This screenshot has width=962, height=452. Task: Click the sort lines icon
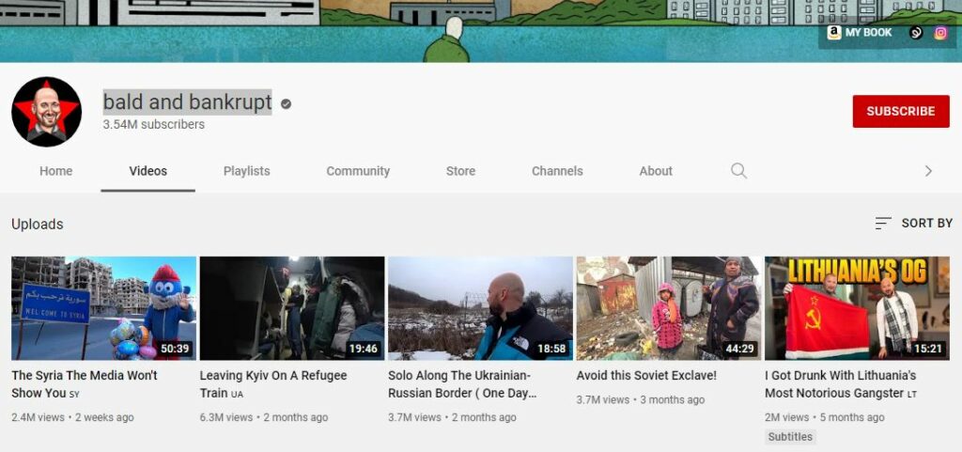(883, 224)
